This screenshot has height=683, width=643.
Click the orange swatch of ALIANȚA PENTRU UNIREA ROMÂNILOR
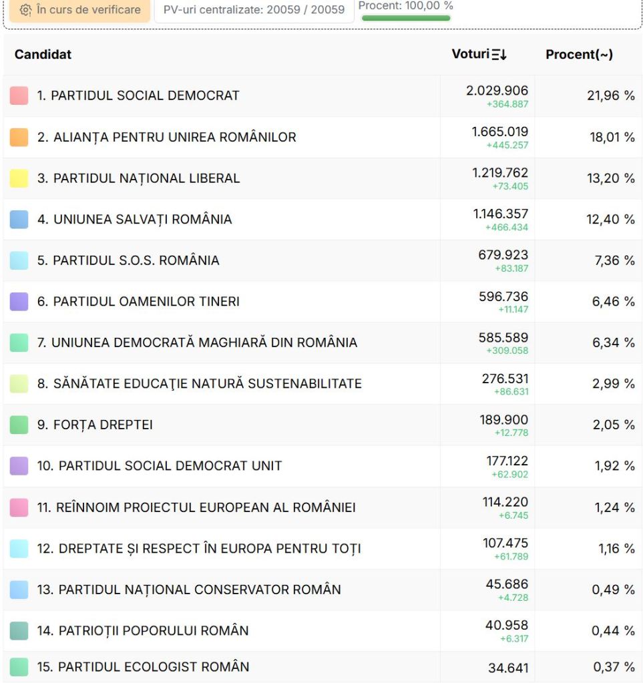[x=19, y=137]
